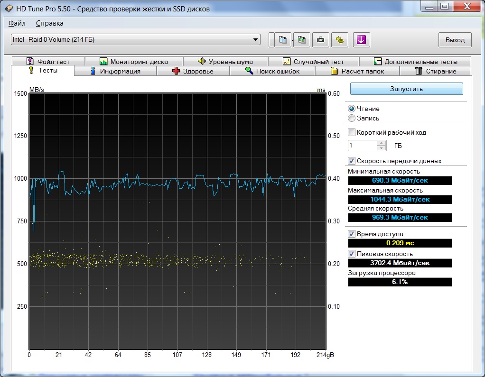Viewport: 485px width, 377px height.
Task: Click the 690.3 Мбайт/сек minimum speed value
Action: click(x=400, y=181)
